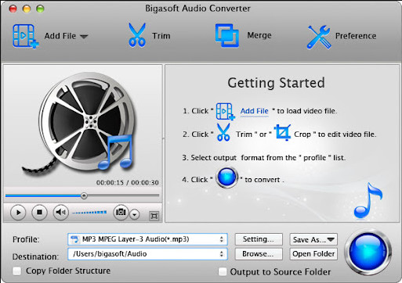This screenshot has width=402, height=283.
Task: Open the Destination path combo box
Action: (x=147, y=254)
